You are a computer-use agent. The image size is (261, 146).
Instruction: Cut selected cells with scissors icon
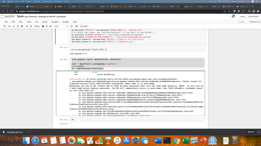(x=14, y=26)
